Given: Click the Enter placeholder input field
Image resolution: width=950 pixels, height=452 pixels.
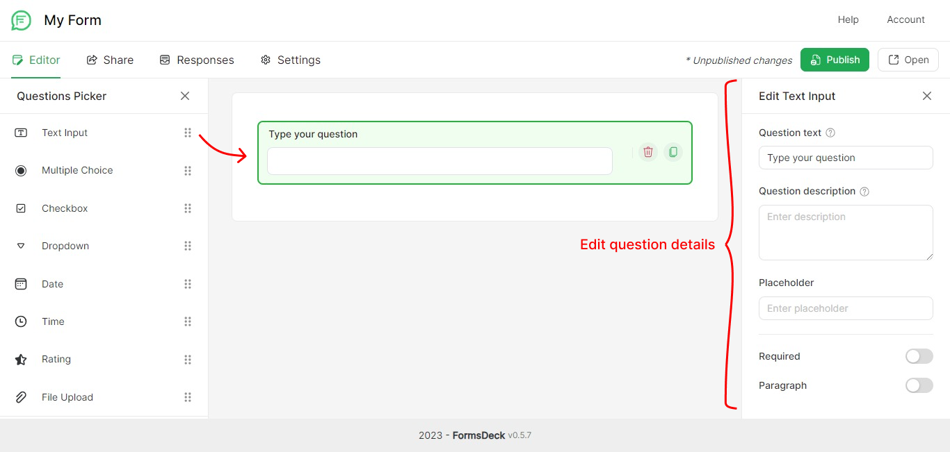Looking at the screenshot, I should coord(846,308).
